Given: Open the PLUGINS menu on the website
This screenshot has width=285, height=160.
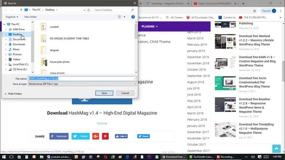Looking at the screenshot, I should pyautogui.click(x=150, y=27).
